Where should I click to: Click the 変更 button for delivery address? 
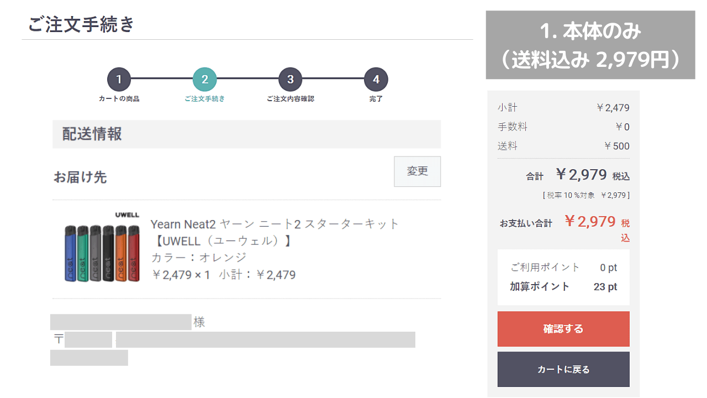417,171
